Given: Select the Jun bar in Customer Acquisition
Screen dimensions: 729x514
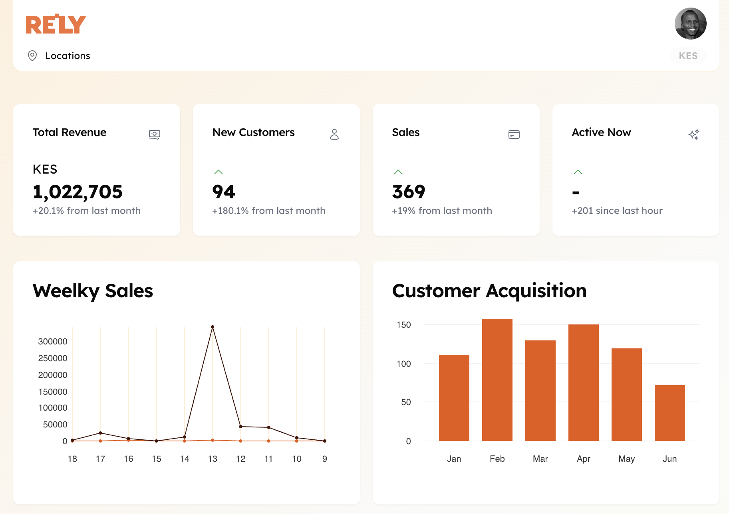Looking at the screenshot, I should pyautogui.click(x=669, y=413).
